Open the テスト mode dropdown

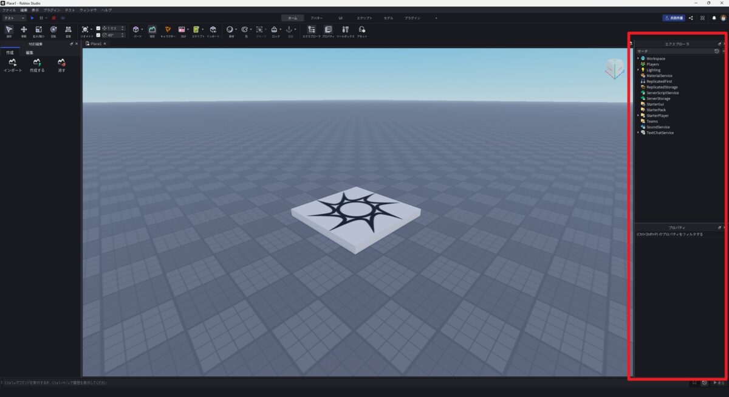[14, 18]
